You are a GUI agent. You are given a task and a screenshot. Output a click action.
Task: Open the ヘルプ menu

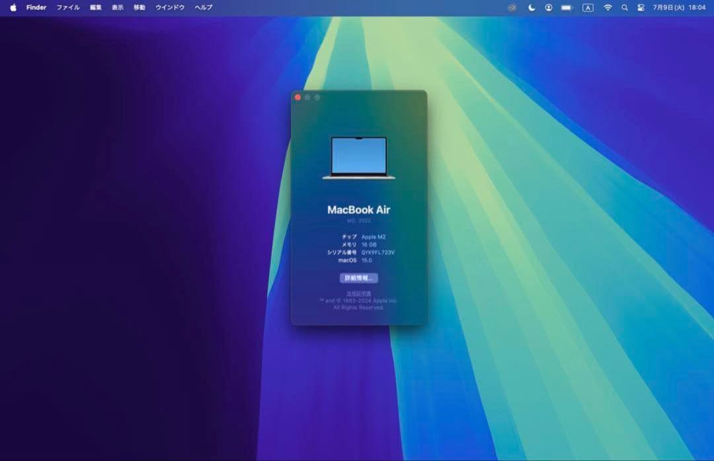pos(204,8)
